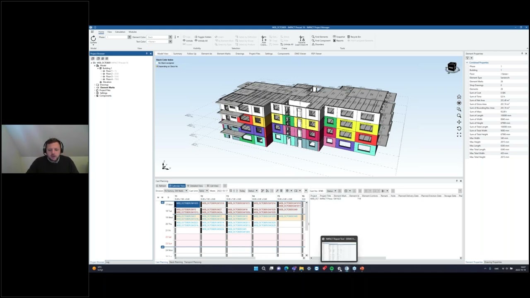Switch to the Stack Planning bottom tab

coord(176,262)
